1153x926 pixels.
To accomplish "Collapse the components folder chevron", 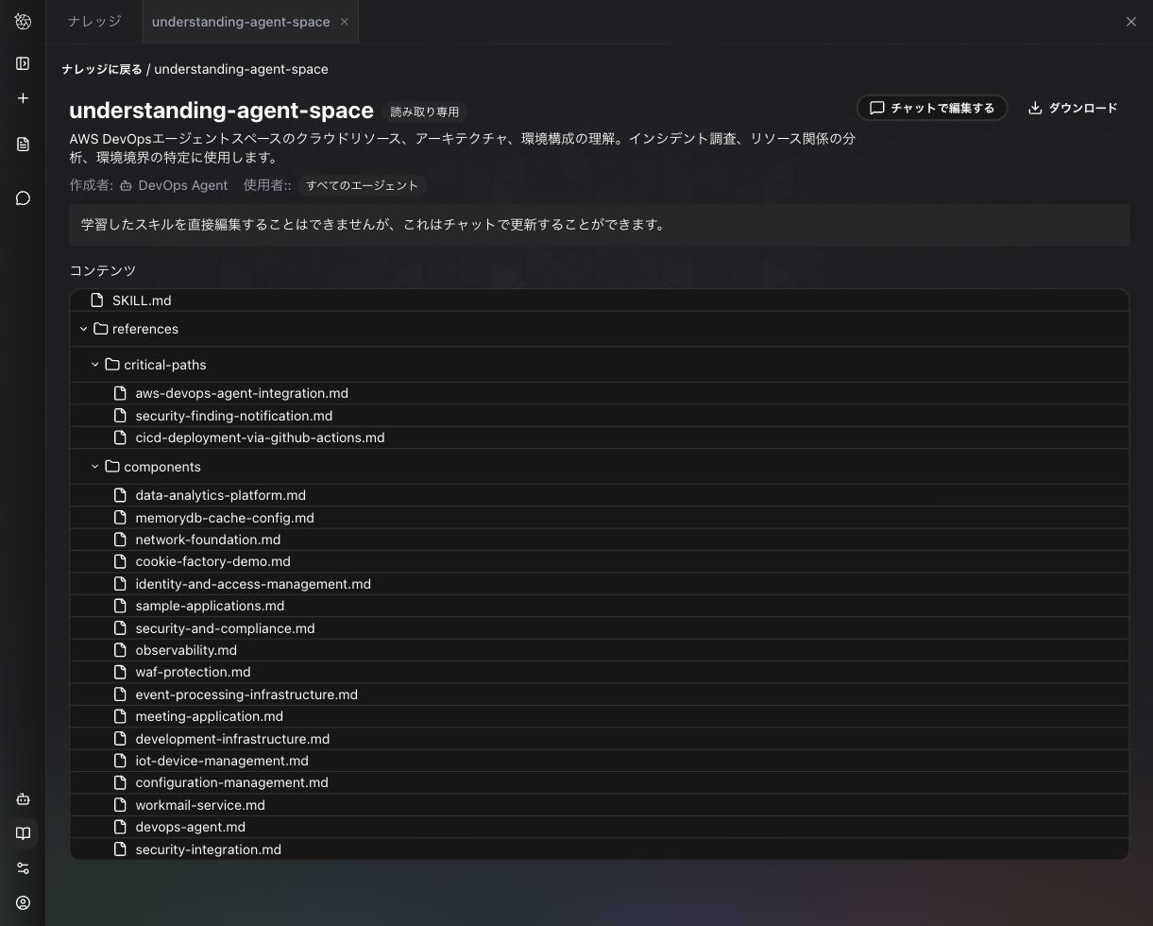I will coord(94,467).
